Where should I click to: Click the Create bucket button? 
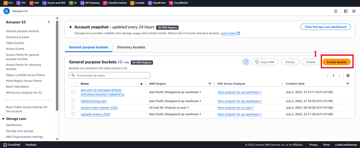pos(337,62)
